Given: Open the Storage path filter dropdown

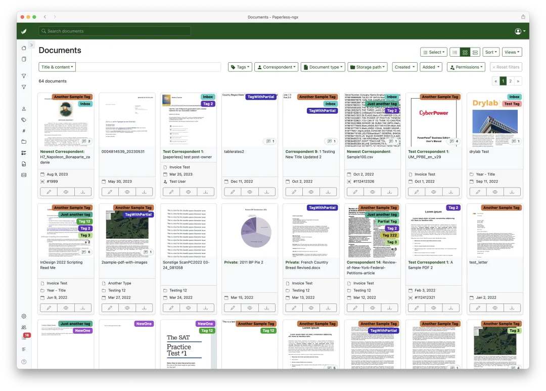Looking at the screenshot, I should click(x=368, y=67).
